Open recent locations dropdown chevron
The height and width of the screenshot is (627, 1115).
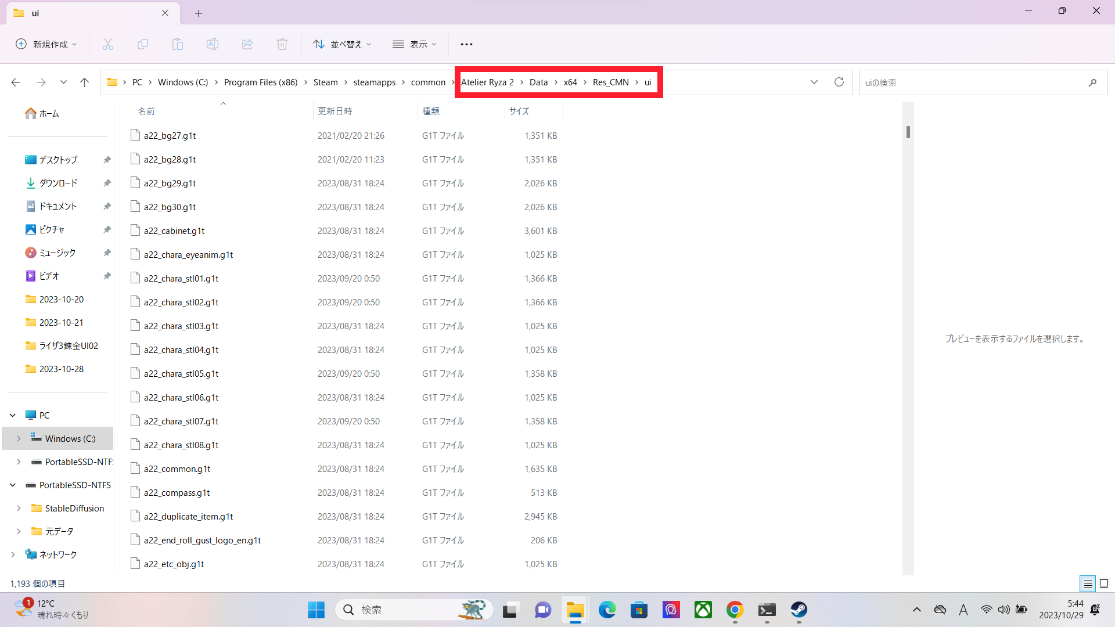click(63, 82)
